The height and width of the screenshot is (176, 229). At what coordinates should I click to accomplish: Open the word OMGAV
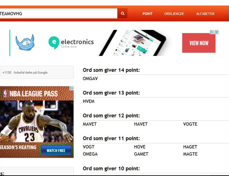click(90, 78)
